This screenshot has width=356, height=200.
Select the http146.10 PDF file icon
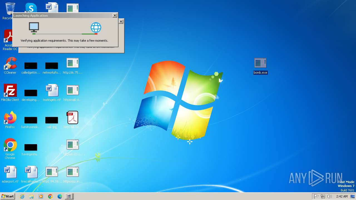click(x=73, y=120)
